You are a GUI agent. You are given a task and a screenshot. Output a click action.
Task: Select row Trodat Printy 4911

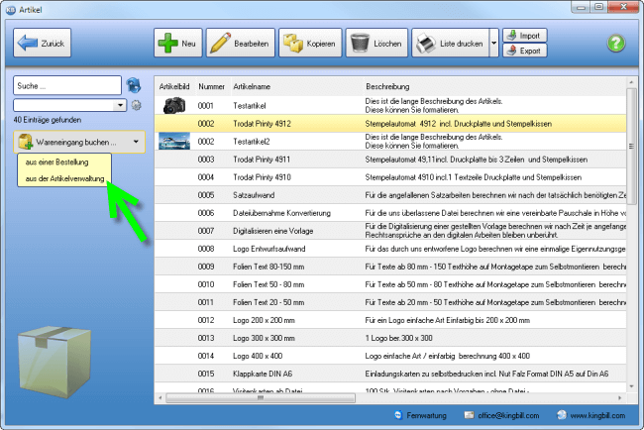pos(390,160)
